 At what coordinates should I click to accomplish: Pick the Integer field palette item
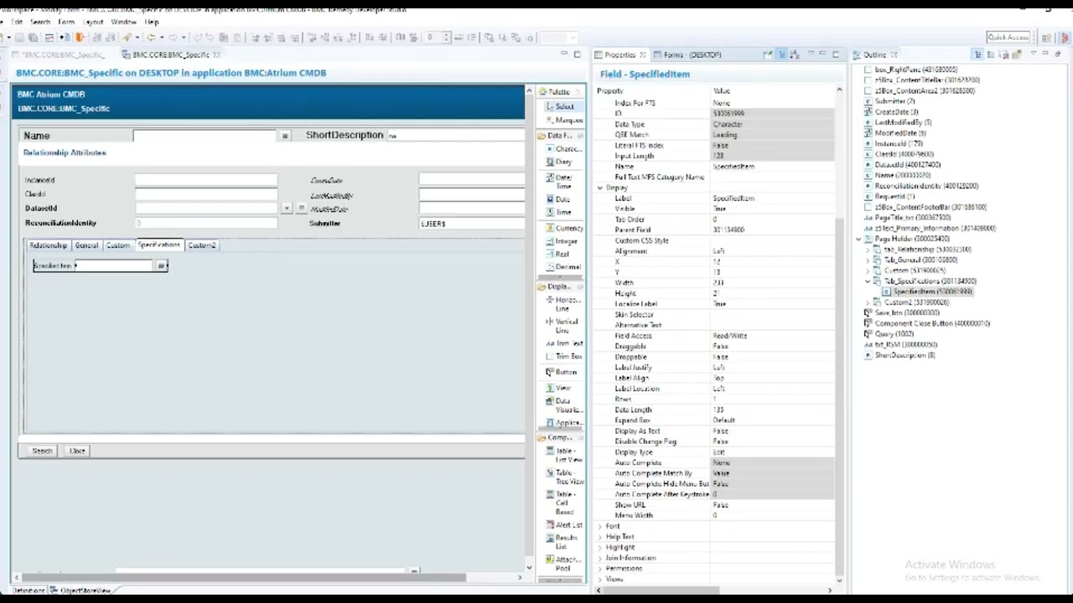pyautogui.click(x=562, y=241)
